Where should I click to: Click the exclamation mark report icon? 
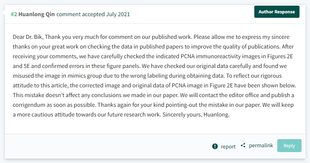point(215,146)
